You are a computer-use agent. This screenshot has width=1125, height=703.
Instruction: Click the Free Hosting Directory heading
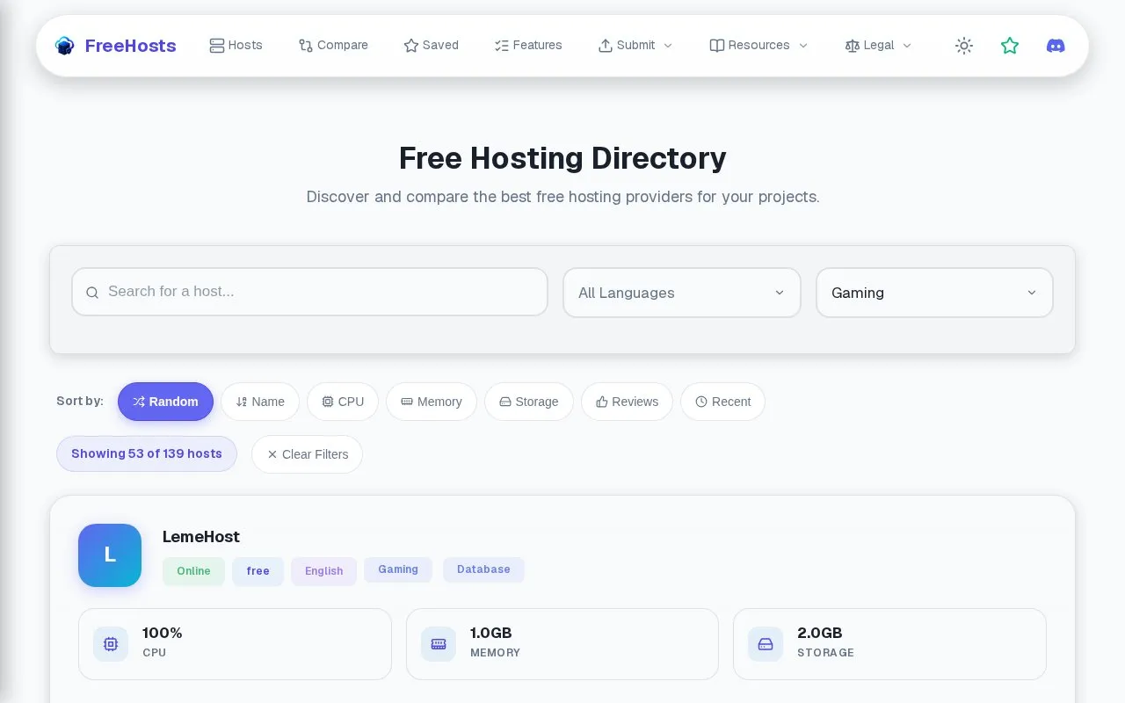coord(562,158)
